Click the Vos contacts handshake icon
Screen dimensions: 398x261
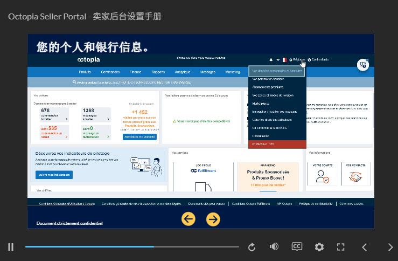tap(355, 176)
